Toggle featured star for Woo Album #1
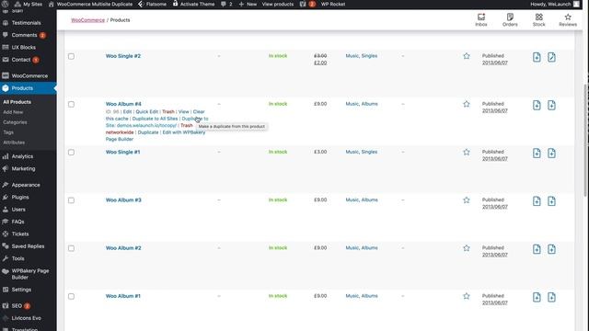The width and height of the screenshot is (589, 331). tap(467, 296)
